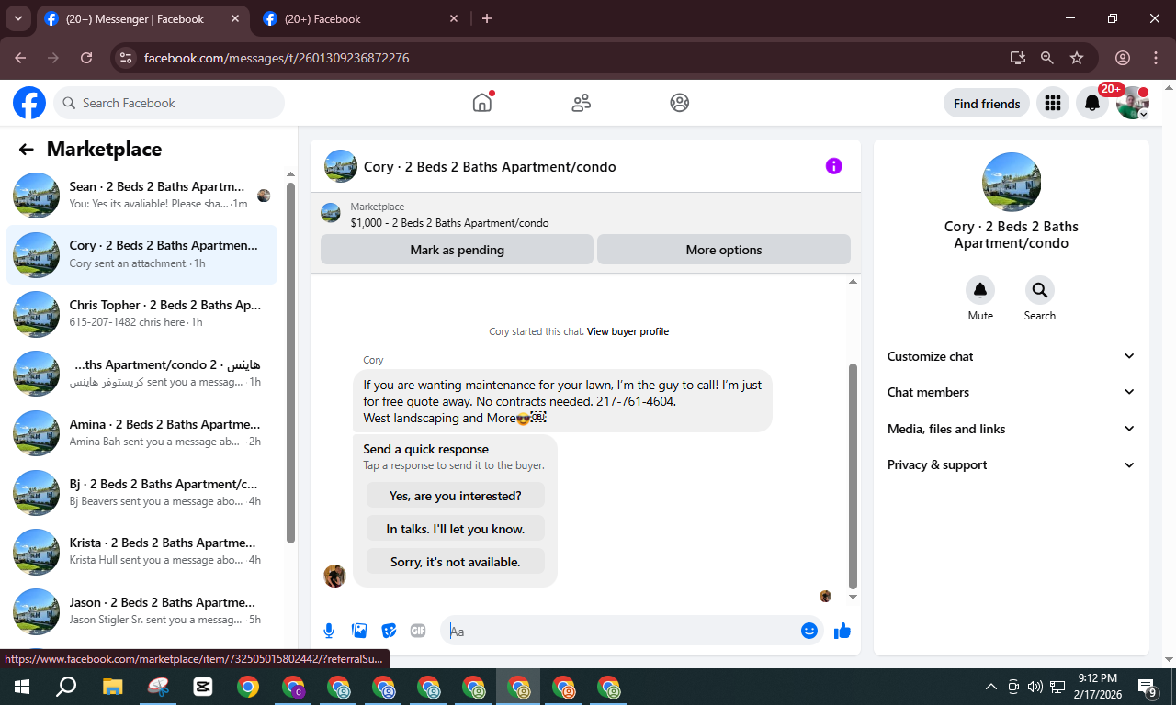This screenshot has width=1176, height=705.
Task: Record a voice clip microphone icon
Action: tap(329, 631)
